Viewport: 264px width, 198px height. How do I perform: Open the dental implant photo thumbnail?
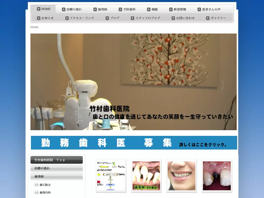tap(217, 176)
